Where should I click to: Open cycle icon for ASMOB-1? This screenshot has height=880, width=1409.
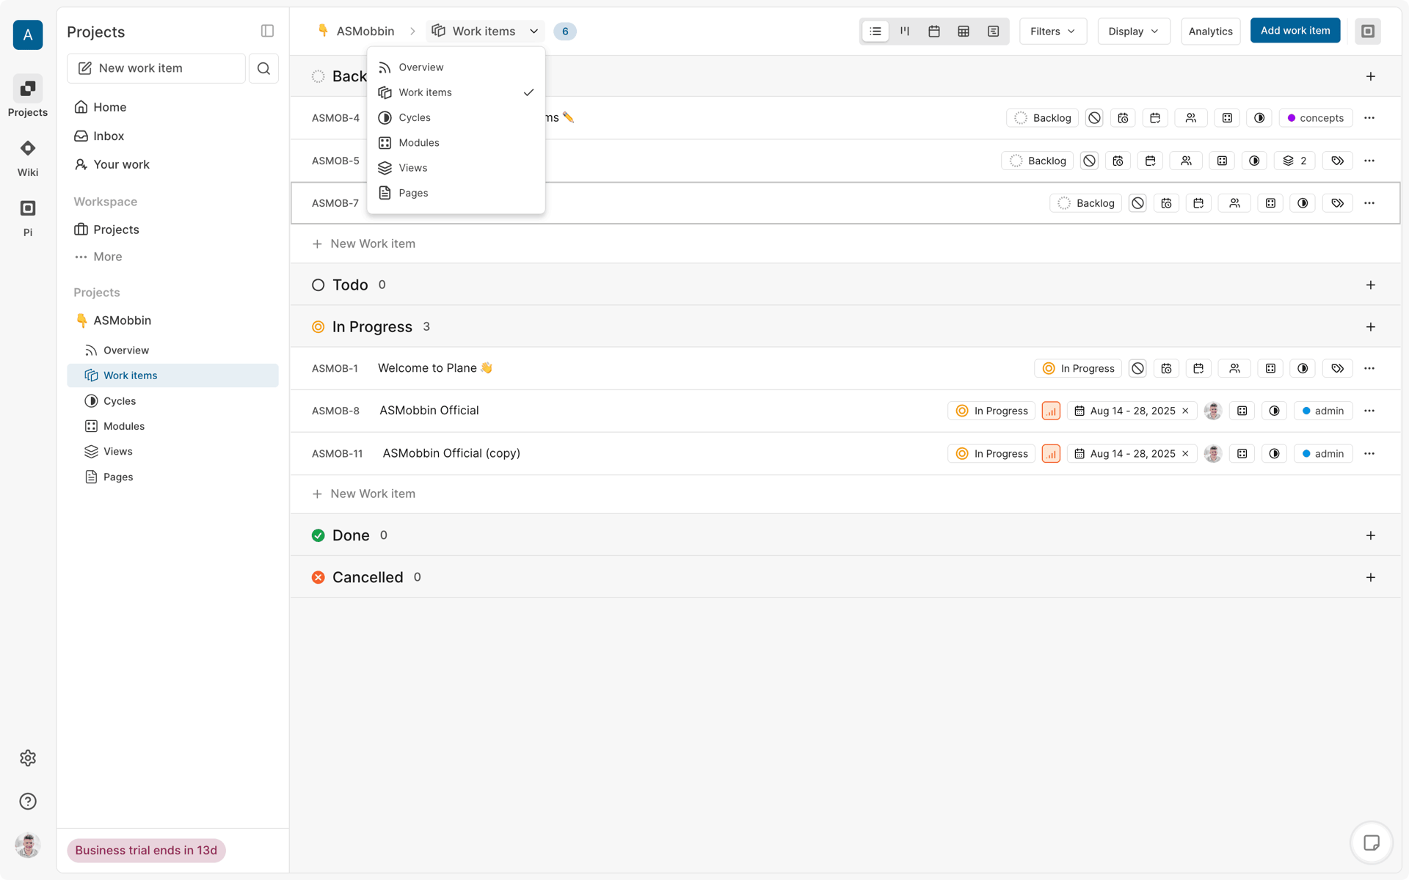[1303, 369]
